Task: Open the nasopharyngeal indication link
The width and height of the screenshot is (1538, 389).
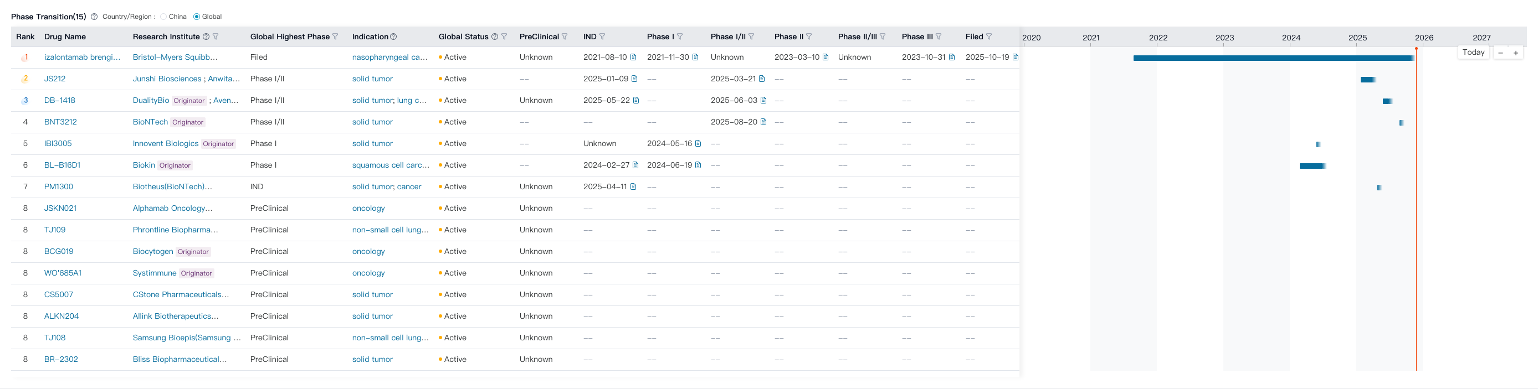Action: click(389, 58)
